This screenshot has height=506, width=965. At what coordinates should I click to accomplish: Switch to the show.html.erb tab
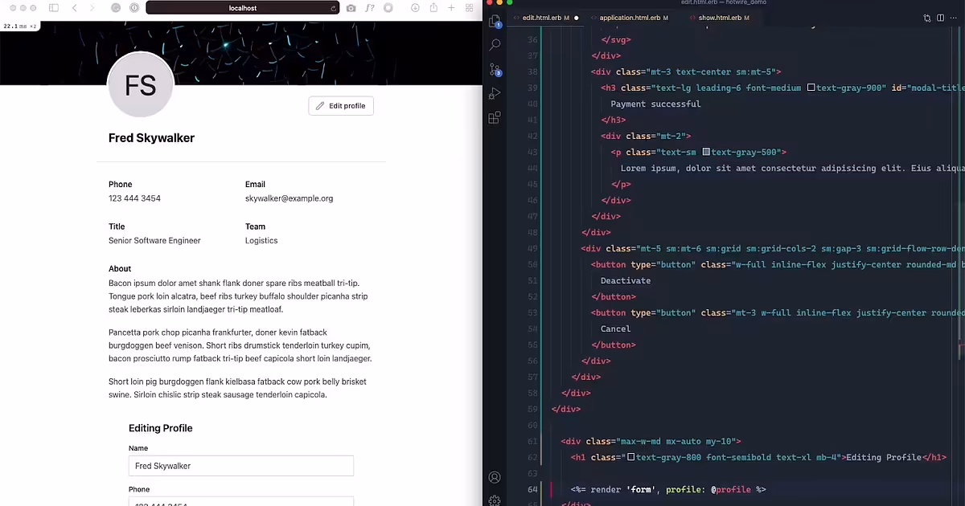coord(719,18)
